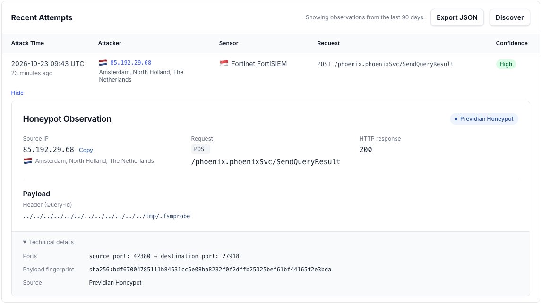
Task: Click the HTTP response value 200
Action: click(366, 150)
